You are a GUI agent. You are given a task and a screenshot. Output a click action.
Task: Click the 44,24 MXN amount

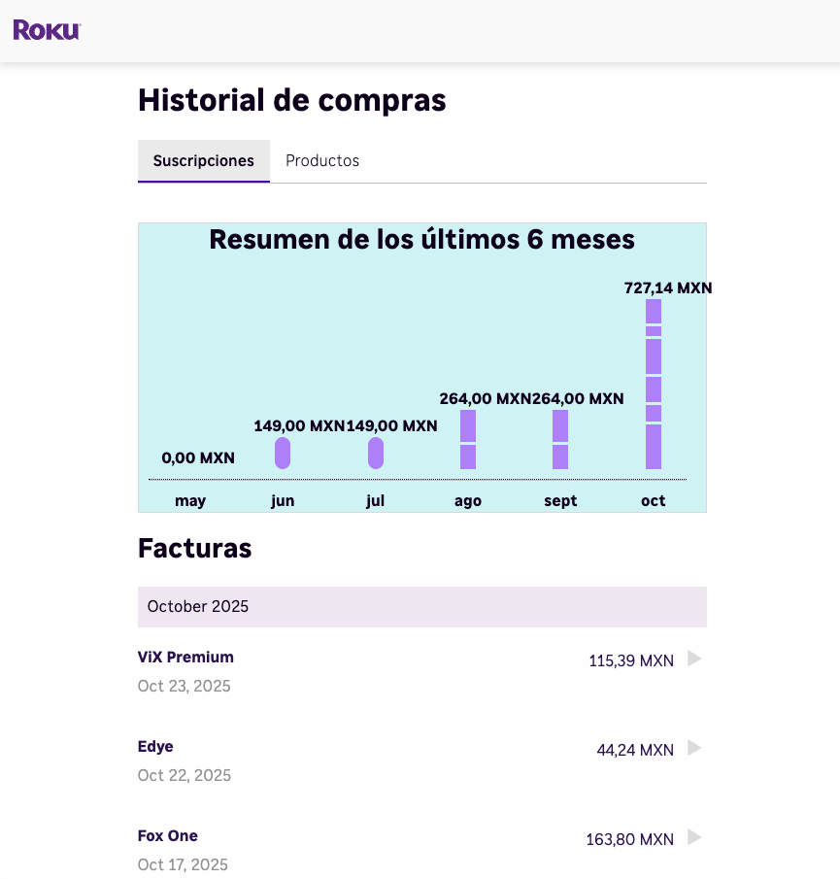[x=635, y=750]
